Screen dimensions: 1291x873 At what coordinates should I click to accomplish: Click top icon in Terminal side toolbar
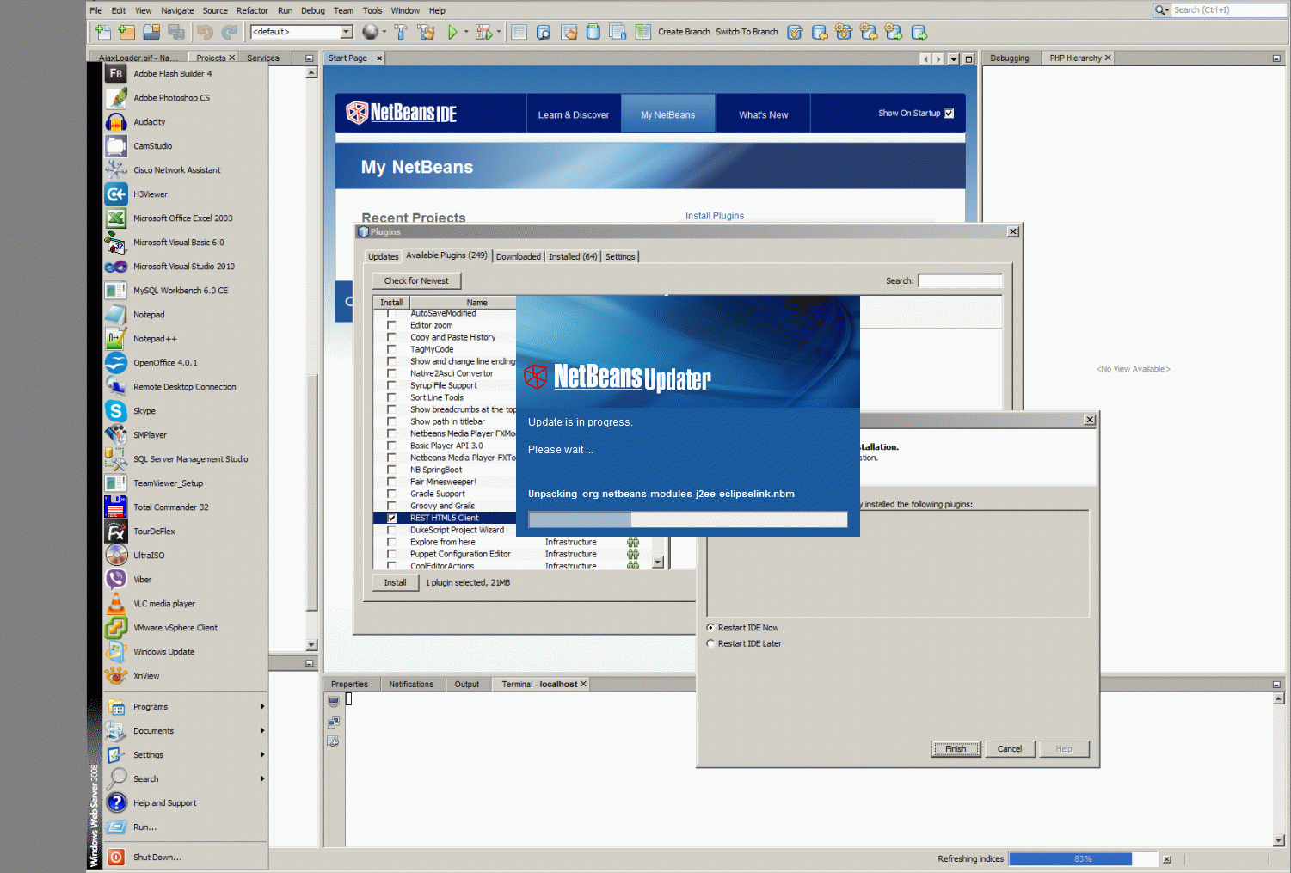click(334, 702)
